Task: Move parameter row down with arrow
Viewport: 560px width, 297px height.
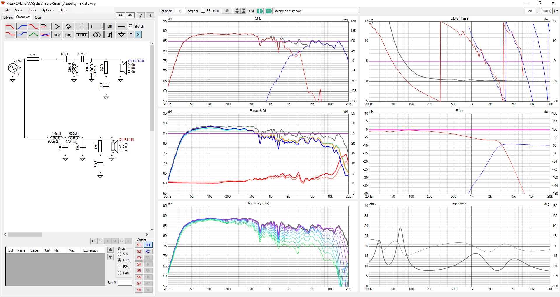Action: [x=110, y=257]
